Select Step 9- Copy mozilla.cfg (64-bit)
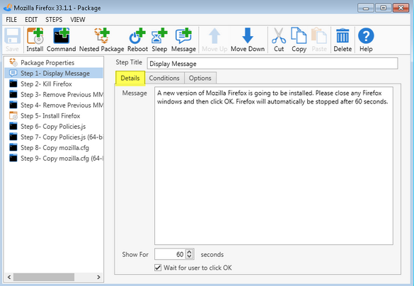The height and width of the screenshot is (286, 414). tap(54, 159)
